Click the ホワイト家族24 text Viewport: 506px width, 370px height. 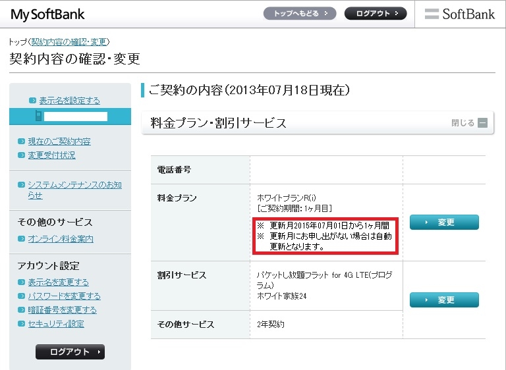point(282,296)
